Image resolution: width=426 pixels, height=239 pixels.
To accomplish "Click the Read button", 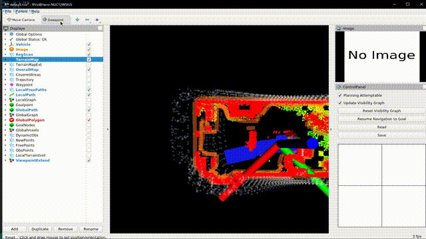I will 381,127.
